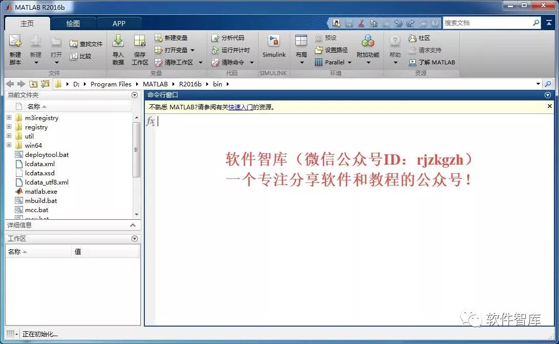559x344 pixels.
Task: Click the 值 column header in workspace
Action: (105, 252)
